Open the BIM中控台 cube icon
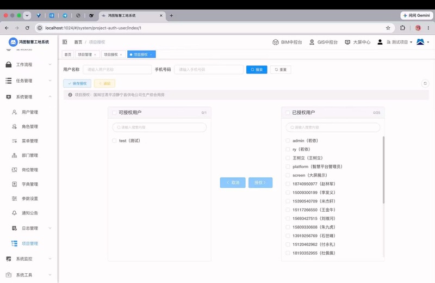 pyautogui.click(x=275, y=42)
